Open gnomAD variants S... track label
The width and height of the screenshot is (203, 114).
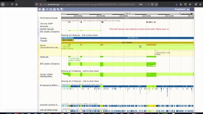[49, 105]
